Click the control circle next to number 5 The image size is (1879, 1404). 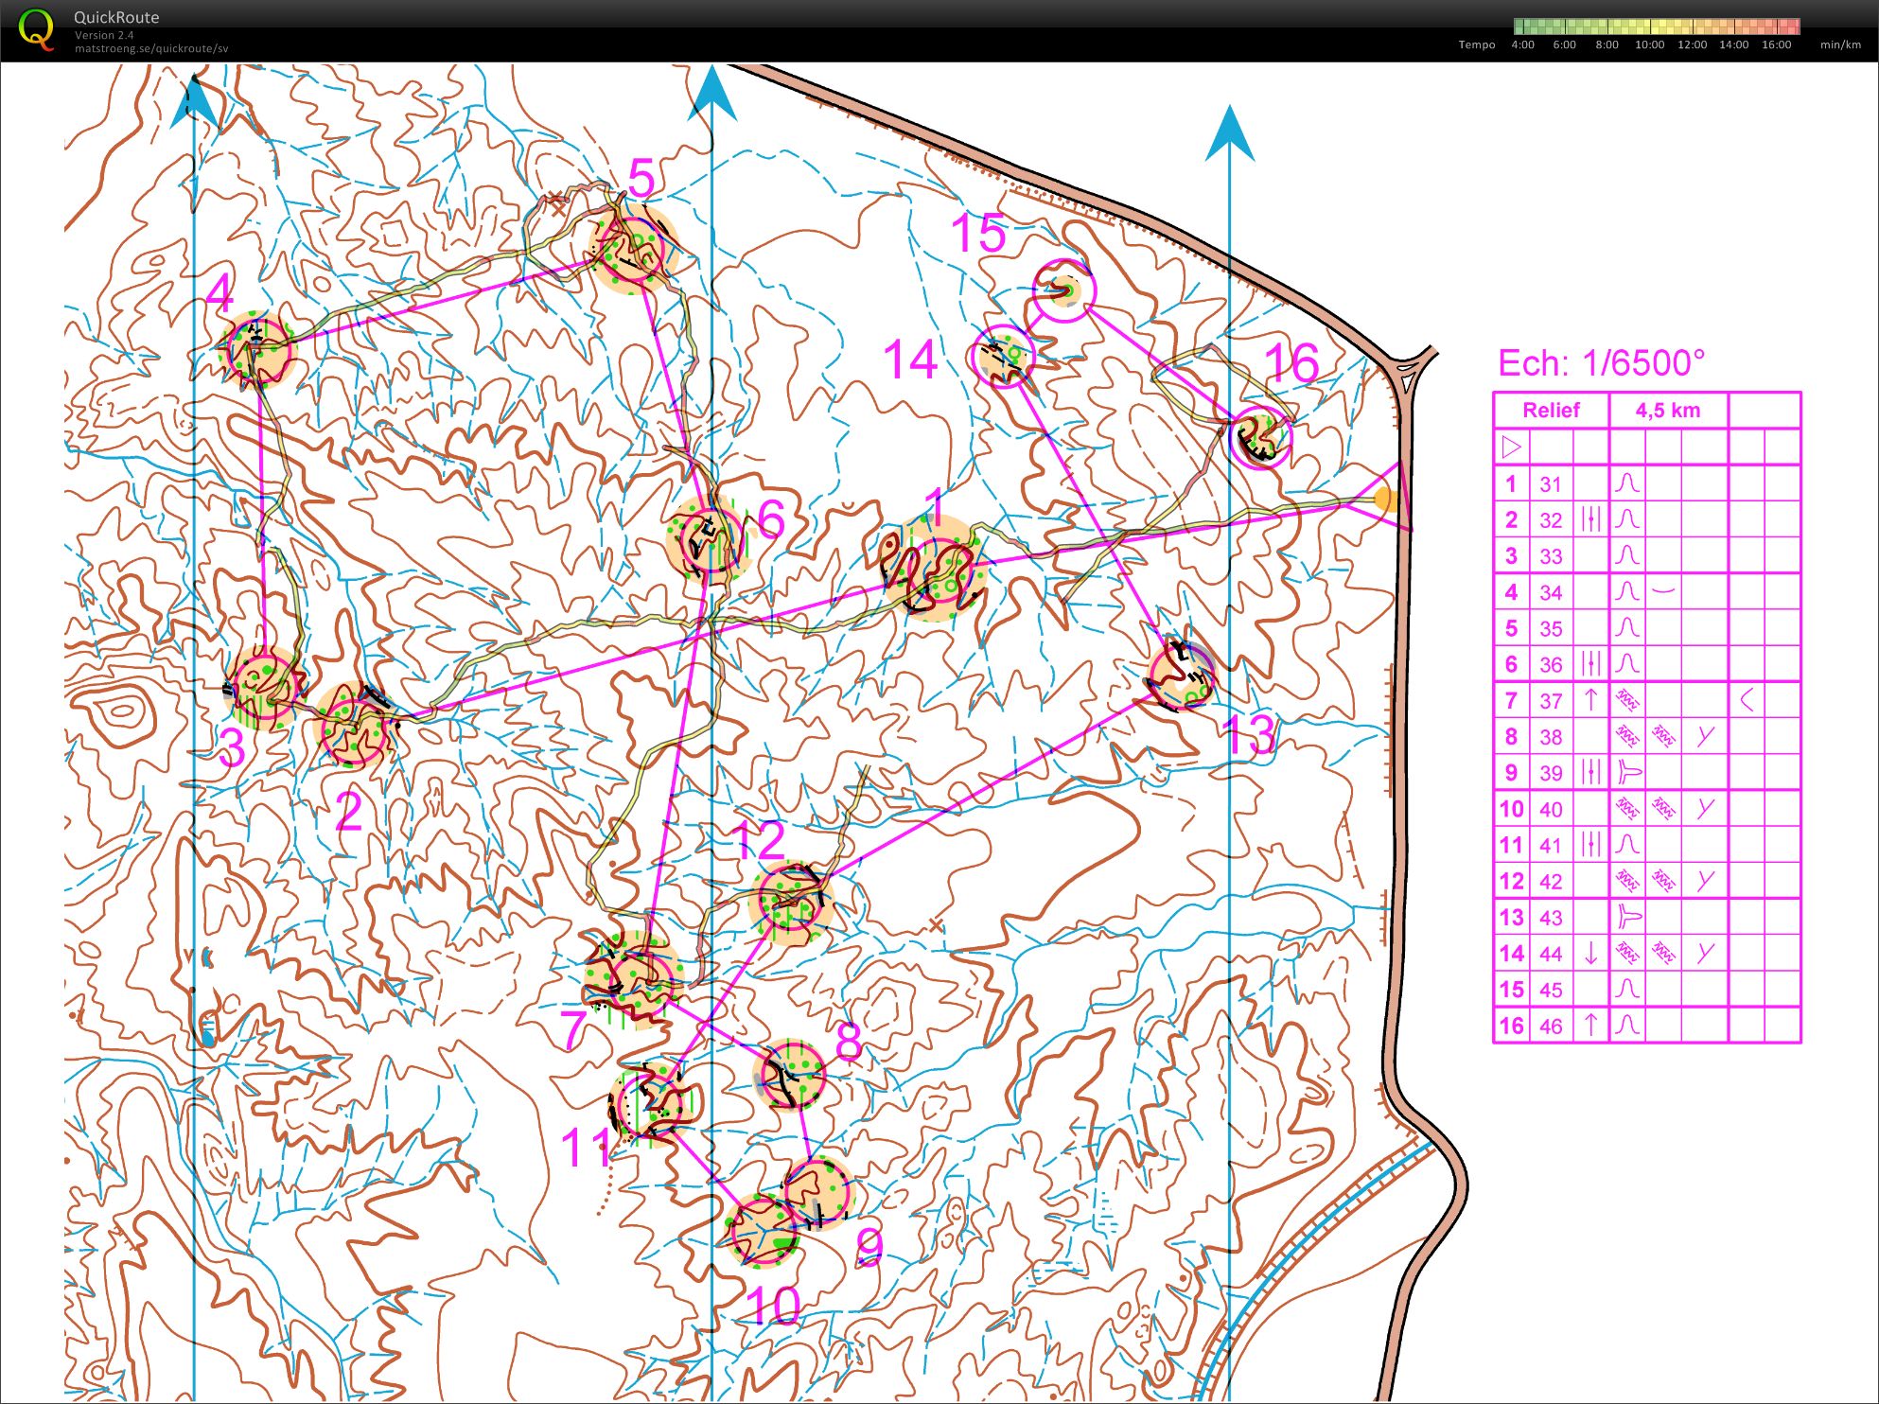tap(632, 250)
